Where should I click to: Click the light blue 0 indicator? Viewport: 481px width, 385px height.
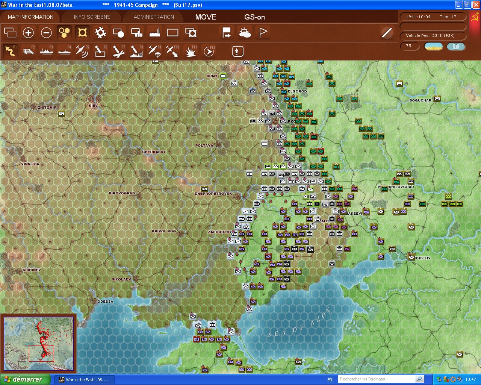pyautogui.click(x=456, y=47)
